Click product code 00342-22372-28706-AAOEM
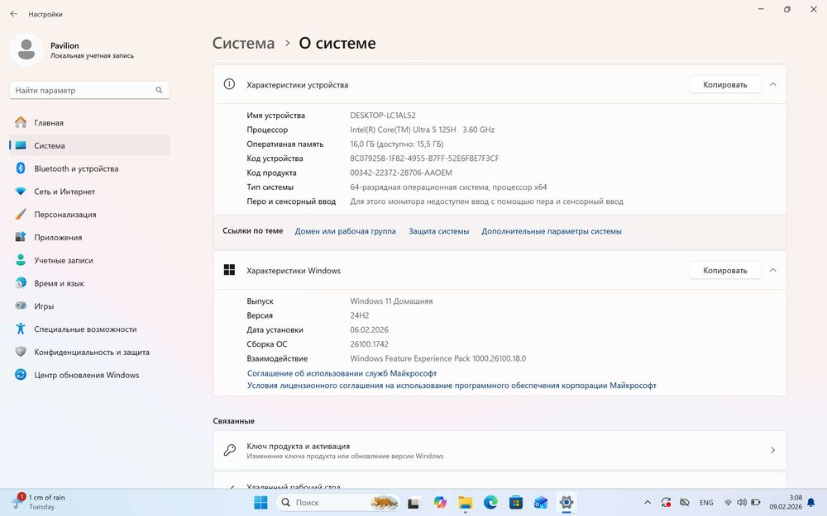The height and width of the screenshot is (516, 827). (401, 173)
